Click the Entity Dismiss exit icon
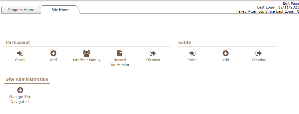The height and width of the screenshot is (114, 299). point(259,53)
